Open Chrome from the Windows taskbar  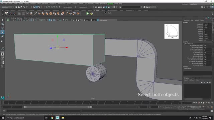tap(52, 118)
